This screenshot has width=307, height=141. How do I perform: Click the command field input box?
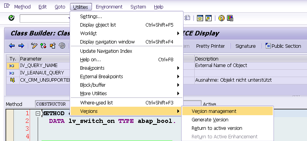click(x=45, y=18)
